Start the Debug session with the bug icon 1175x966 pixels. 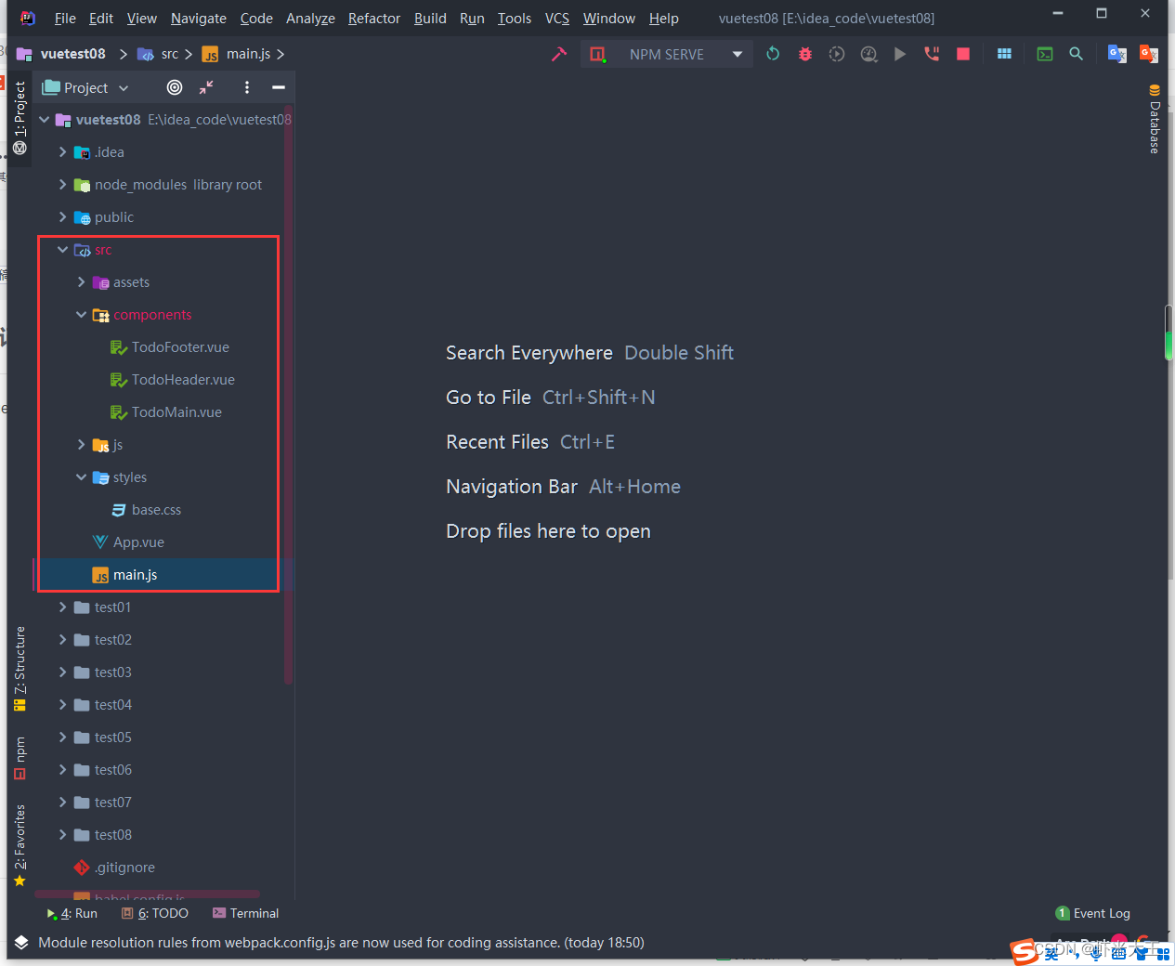click(804, 54)
